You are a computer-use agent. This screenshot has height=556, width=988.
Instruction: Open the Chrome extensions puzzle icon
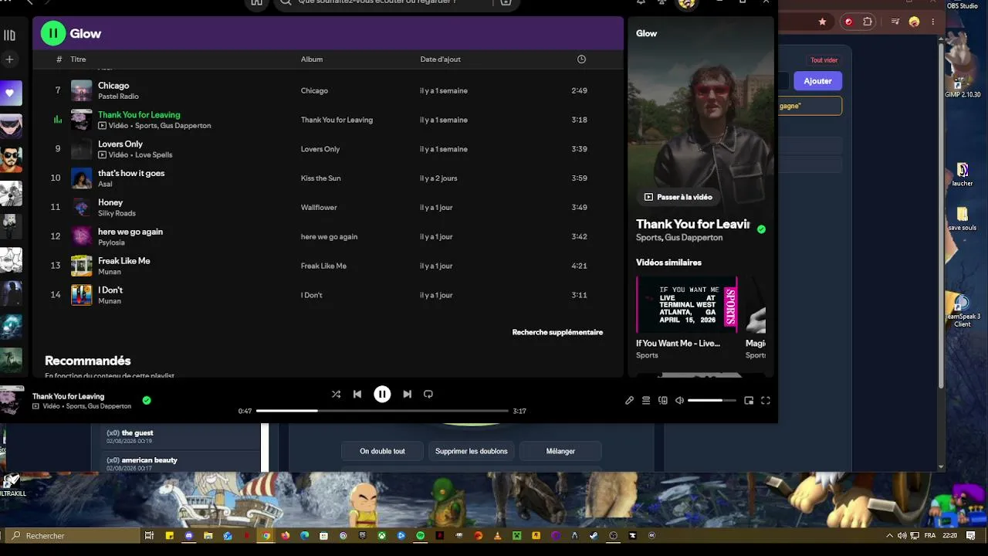[x=868, y=22]
